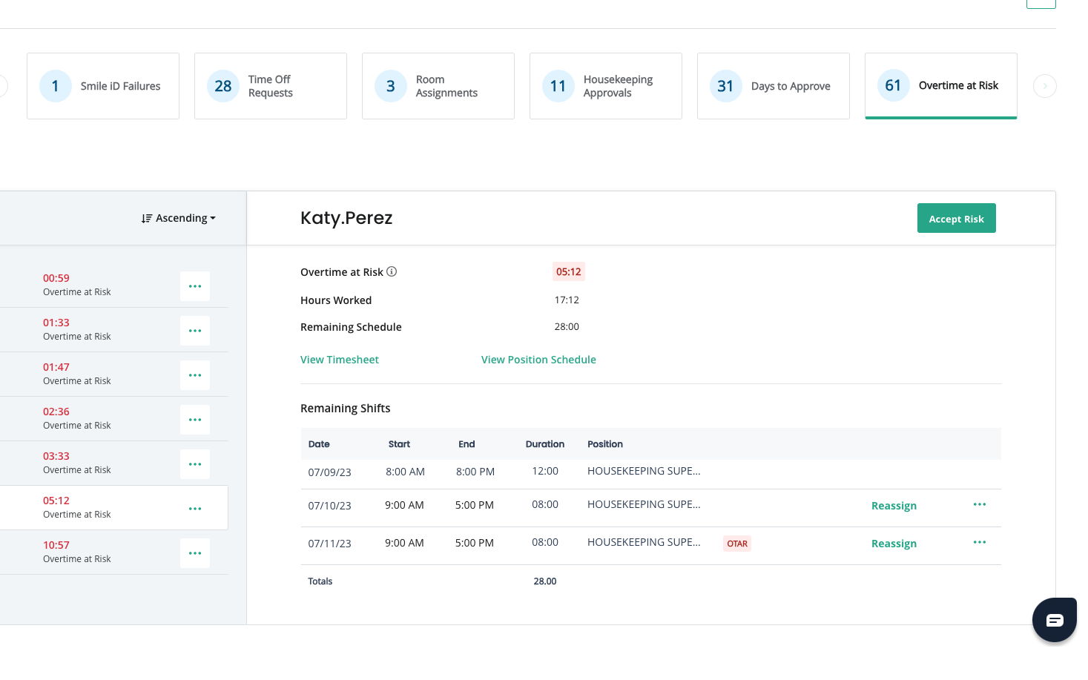Screen dimensions: 1088x680
Task: Open the three-dot menu for 10:57 entry
Action: coord(195,553)
